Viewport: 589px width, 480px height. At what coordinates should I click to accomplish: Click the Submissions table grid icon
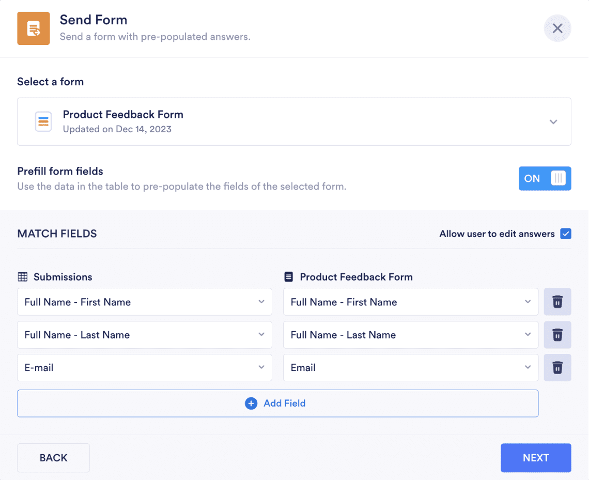pos(23,277)
